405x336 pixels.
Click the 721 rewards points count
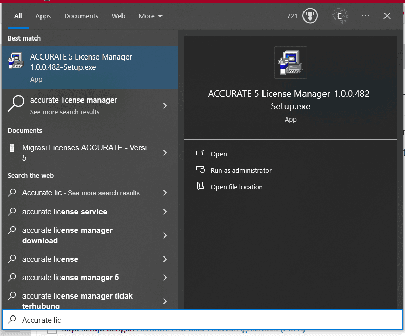coord(292,16)
